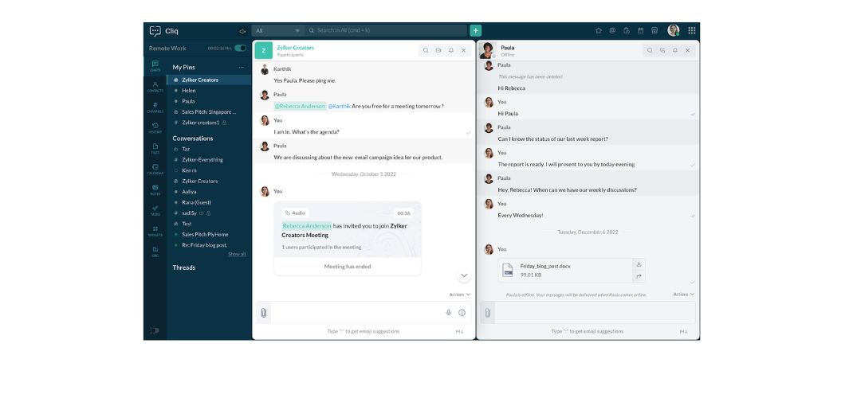
Task: Open the emoji picker in Zylker Creators chat
Action: coord(462,313)
